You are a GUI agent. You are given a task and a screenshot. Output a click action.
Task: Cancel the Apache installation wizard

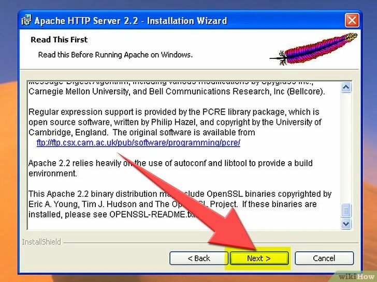(324, 258)
